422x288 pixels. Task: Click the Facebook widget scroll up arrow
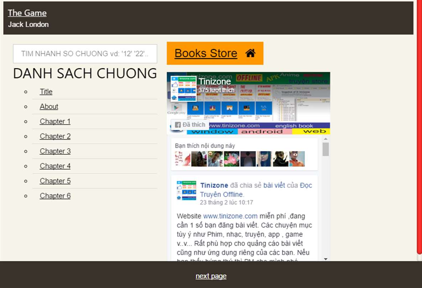pyautogui.click(x=325, y=139)
